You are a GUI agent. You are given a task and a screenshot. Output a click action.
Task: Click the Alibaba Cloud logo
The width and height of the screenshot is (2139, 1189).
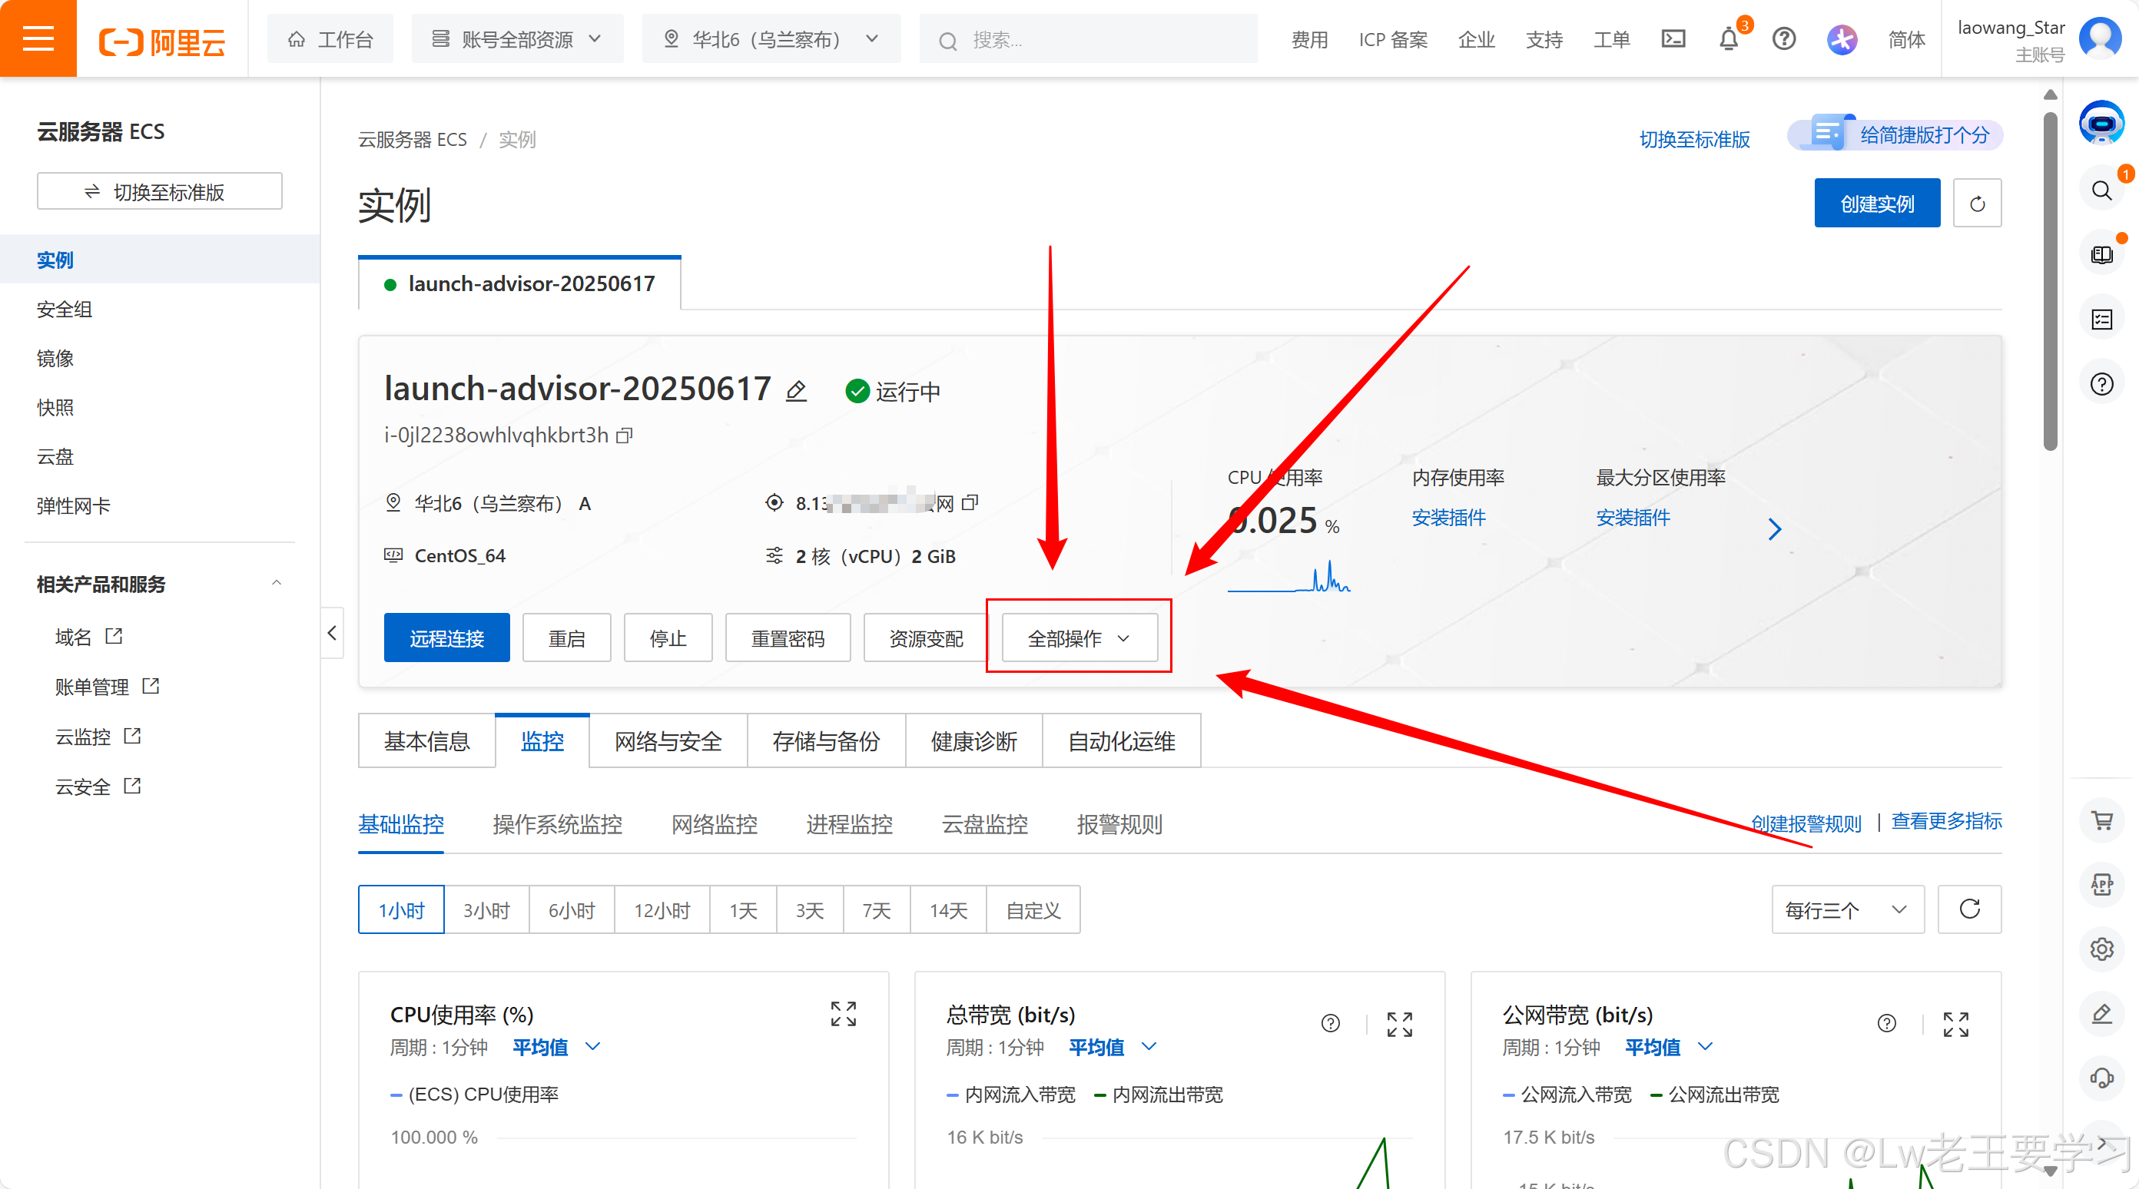pyautogui.click(x=162, y=40)
